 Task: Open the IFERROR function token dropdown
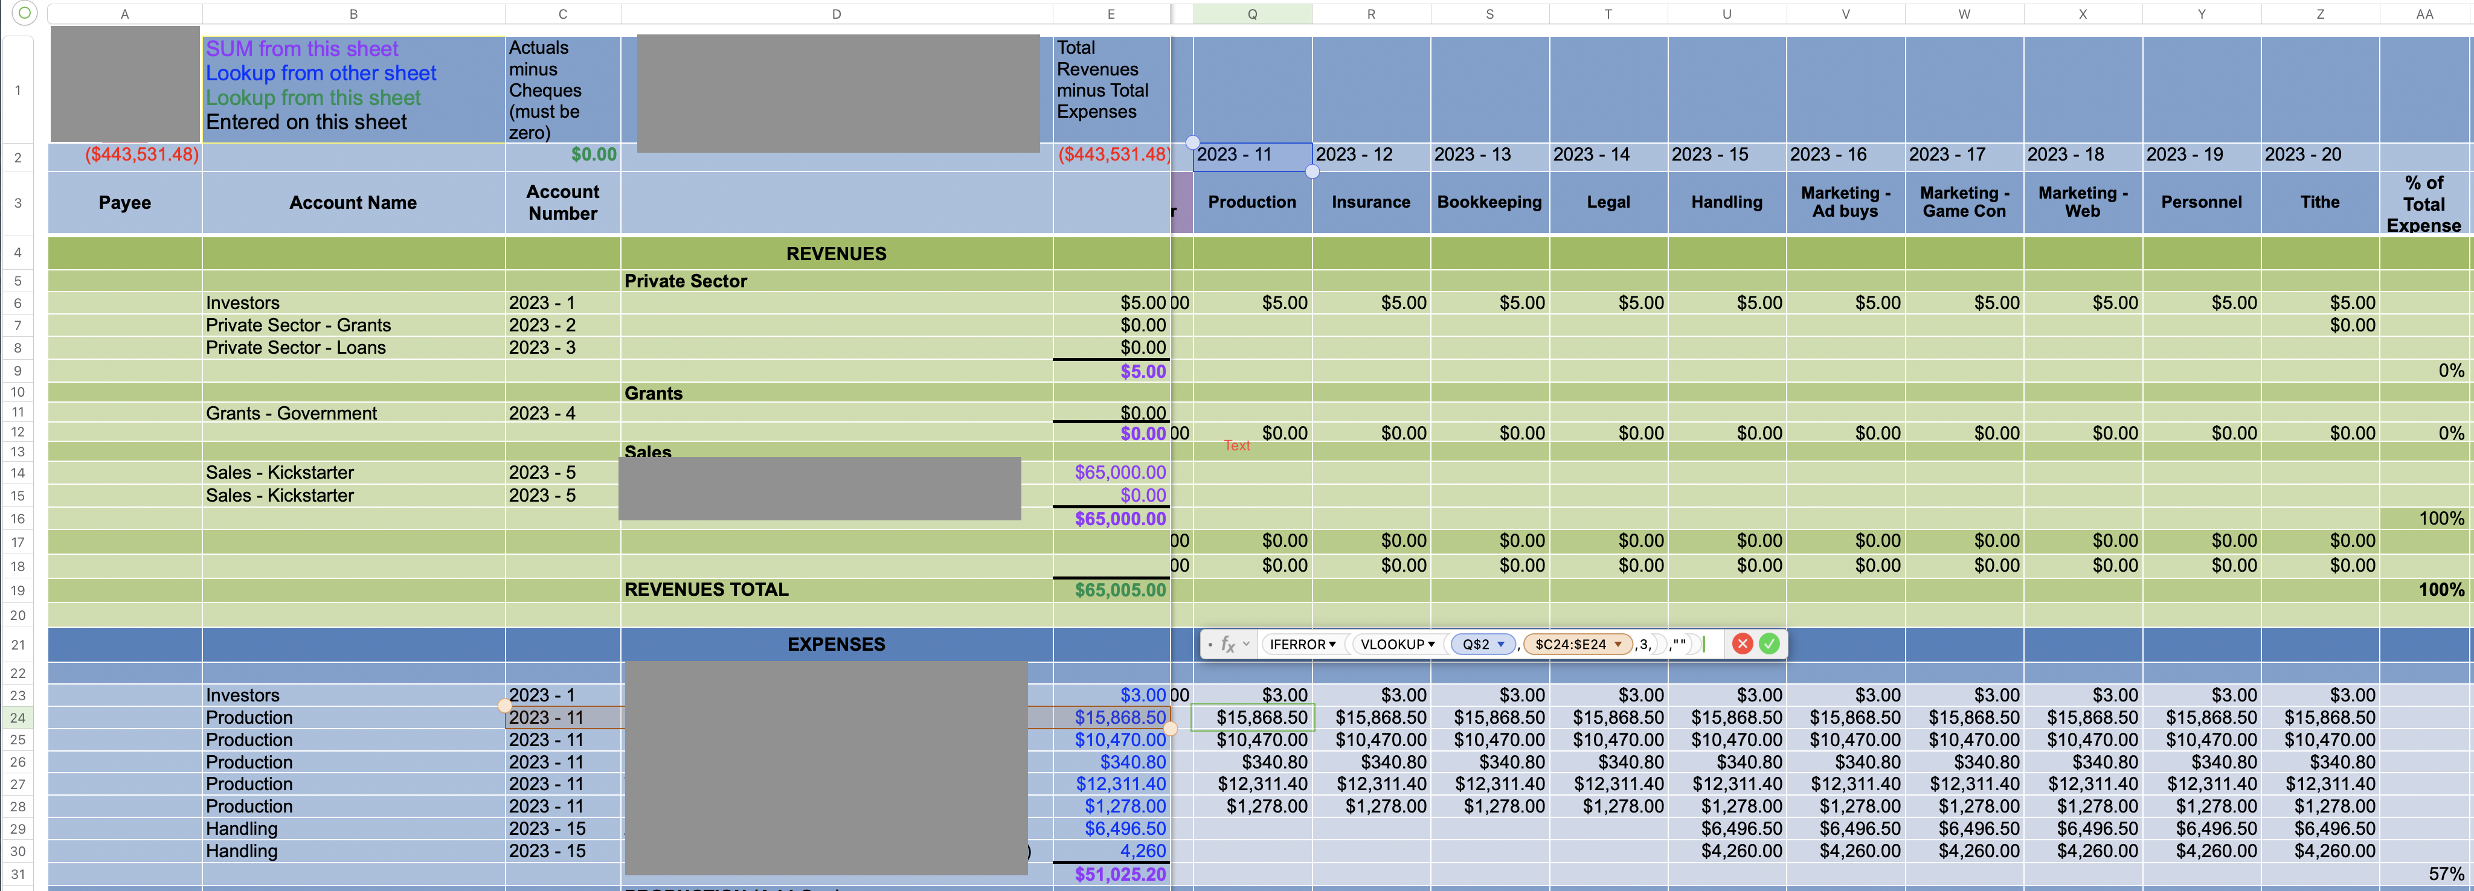pos(1332,644)
